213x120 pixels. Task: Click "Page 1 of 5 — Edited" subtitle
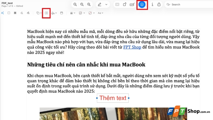tap(12, 6)
